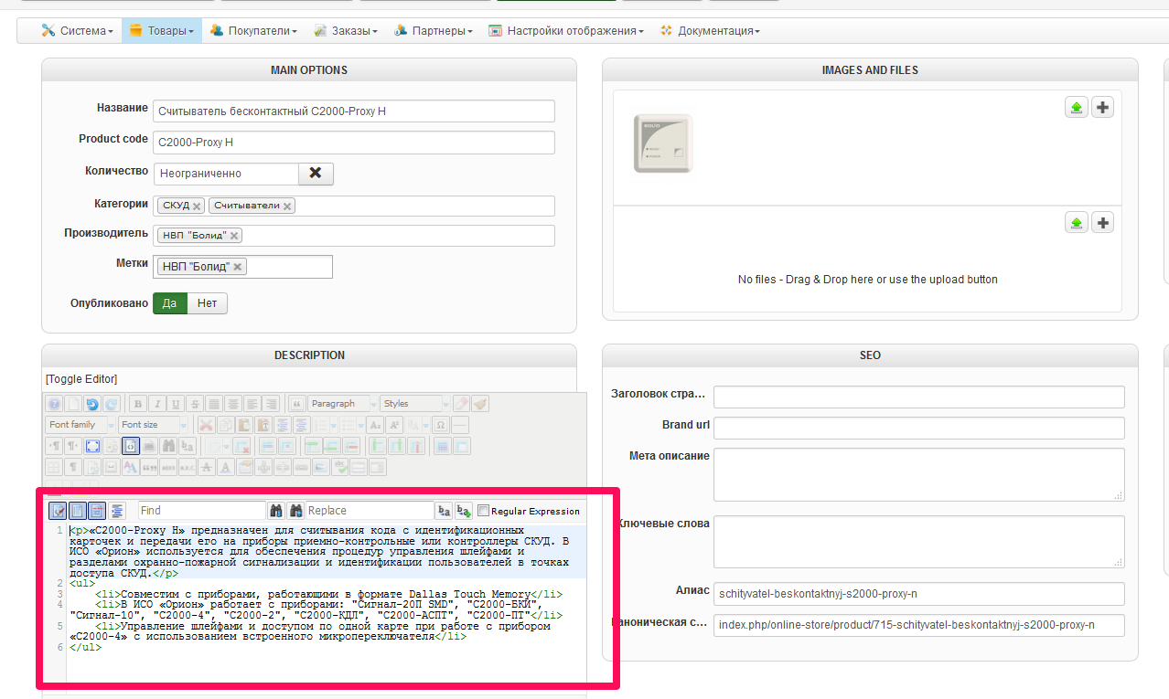Toggle the Source code view icon
This screenshot has width=1169, height=699.
click(x=131, y=446)
